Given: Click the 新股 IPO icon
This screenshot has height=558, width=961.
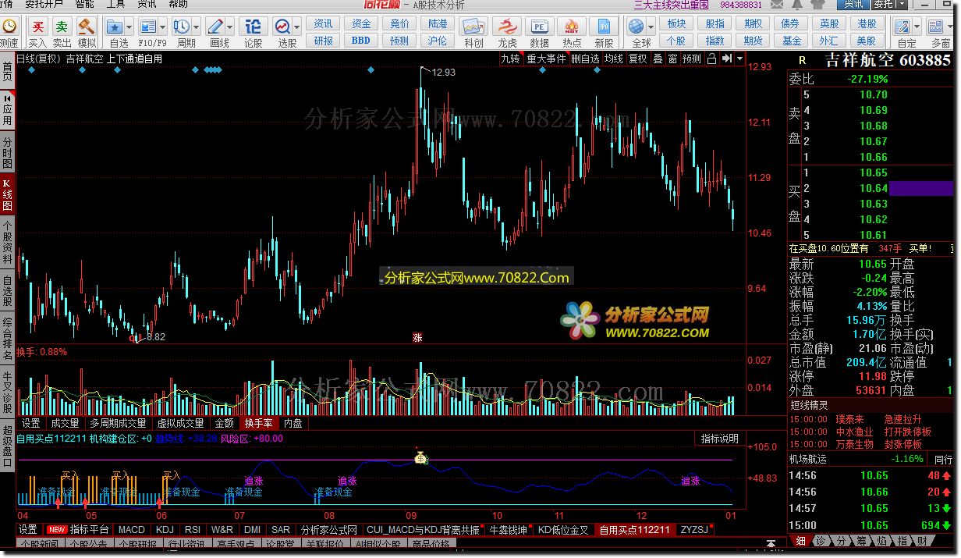Looking at the screenshot, I should click(x=604, y=27).
